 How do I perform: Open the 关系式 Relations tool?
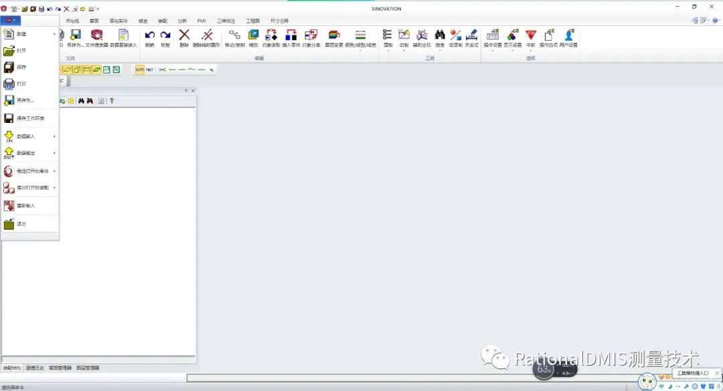[471, 38]
